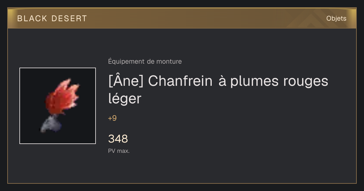
Task: Click the BLACK DESERT header title
Action: tap(52, 18)
